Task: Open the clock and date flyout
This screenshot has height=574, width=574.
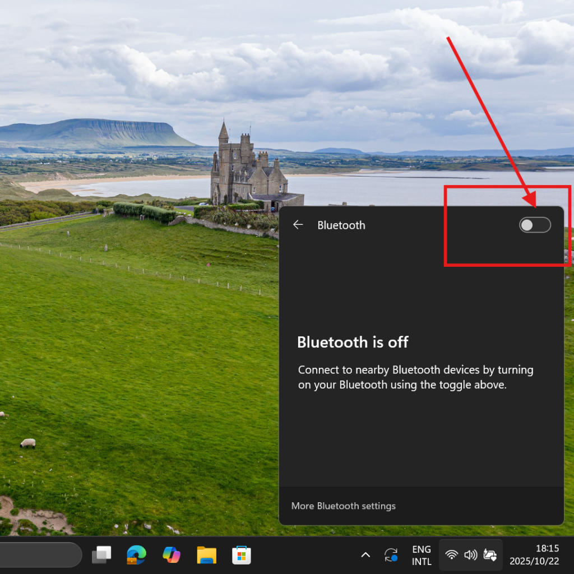Action: (x=534, y=555)
